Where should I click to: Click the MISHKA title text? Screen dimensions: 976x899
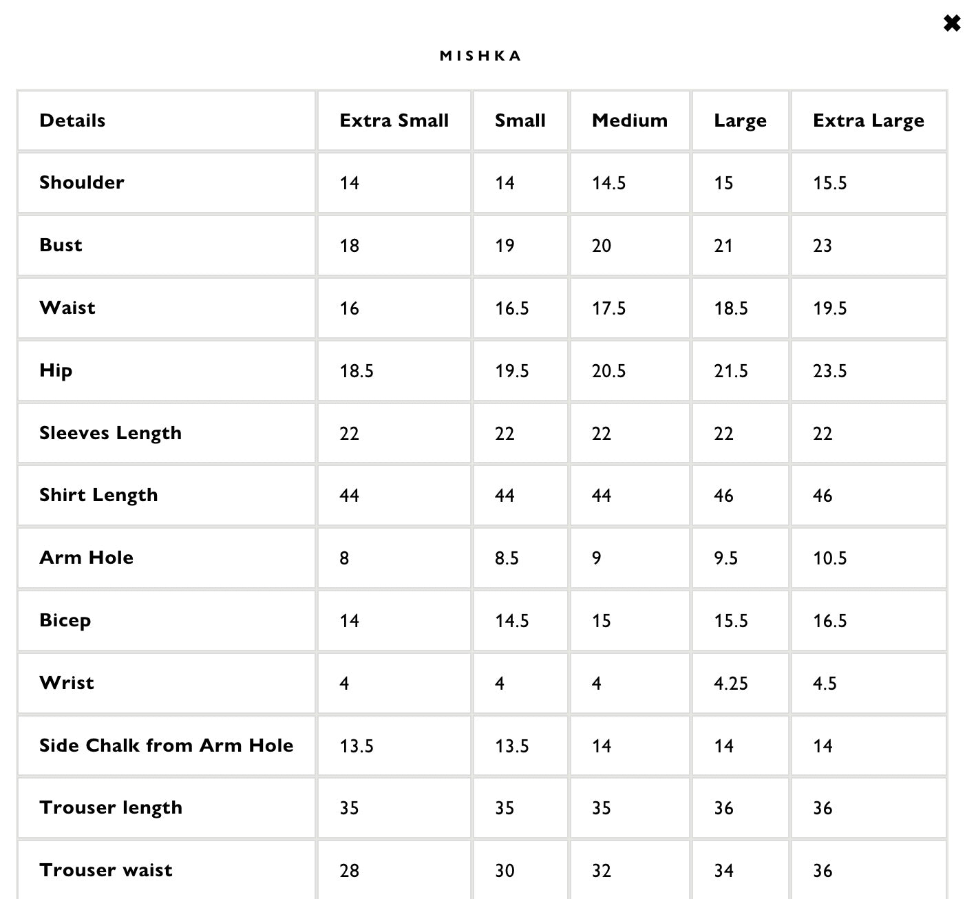pyautogui.click(x=480, y=56)
